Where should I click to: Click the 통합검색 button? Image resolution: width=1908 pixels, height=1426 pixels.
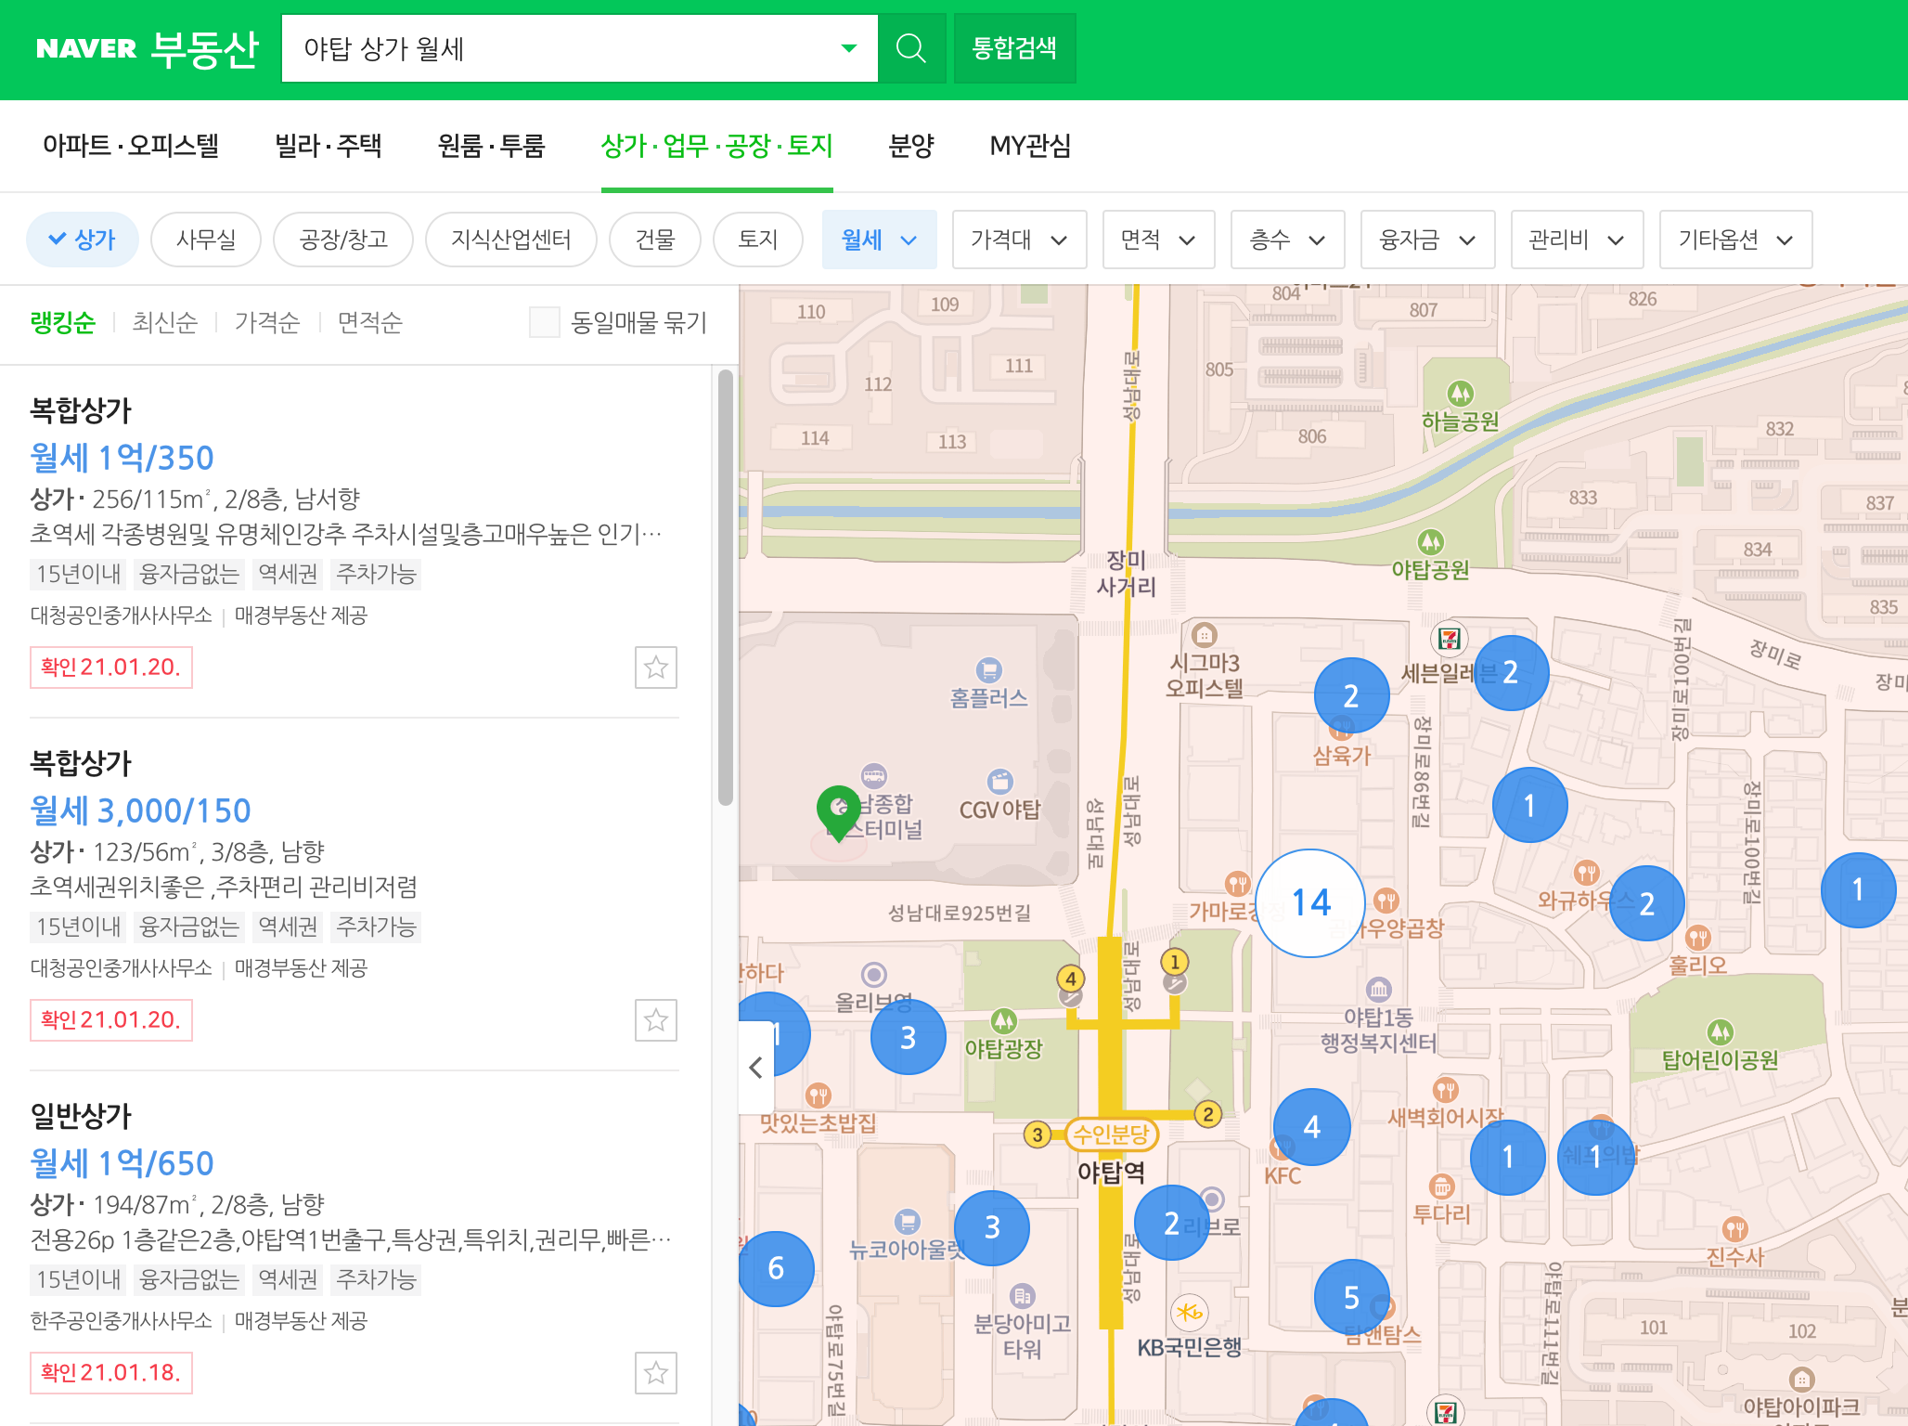(x=1013, y=48)
